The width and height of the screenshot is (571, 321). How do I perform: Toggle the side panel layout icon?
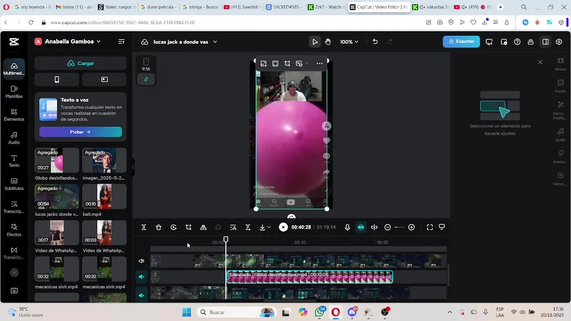pos(546,42)
